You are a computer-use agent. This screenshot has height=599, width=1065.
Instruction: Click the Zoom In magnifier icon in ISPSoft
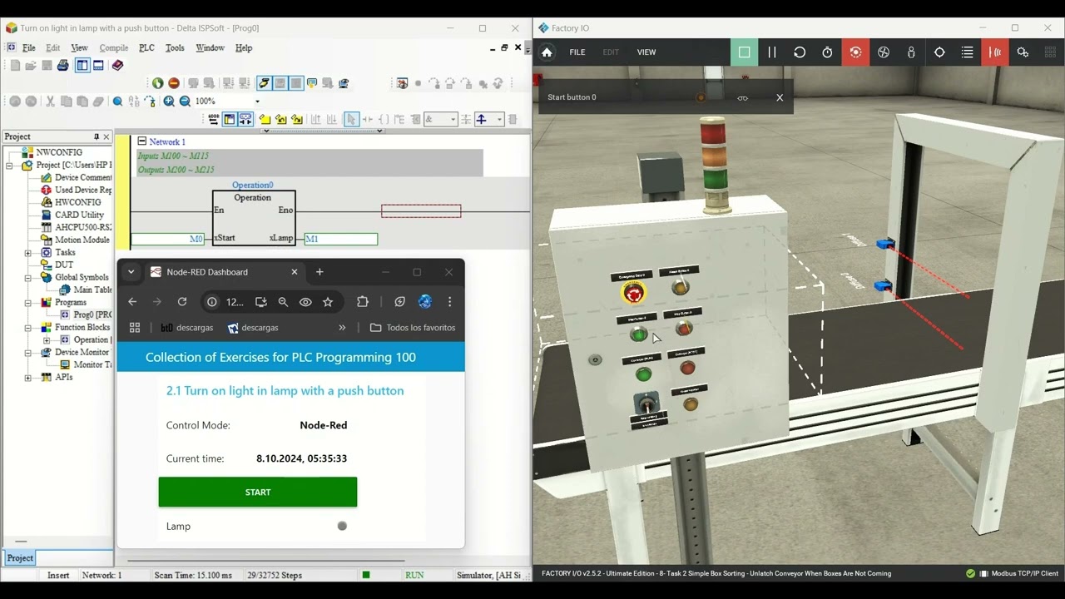click(x=169, y=101)
